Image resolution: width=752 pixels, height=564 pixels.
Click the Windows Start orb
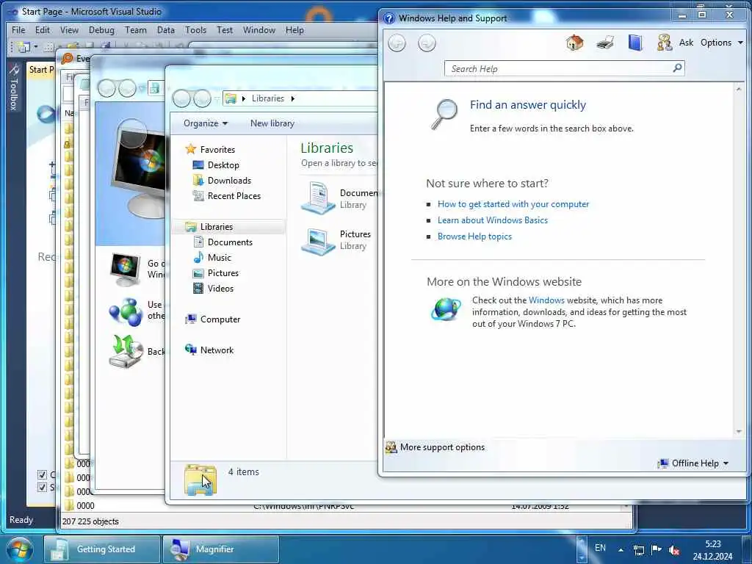point(20,549)
